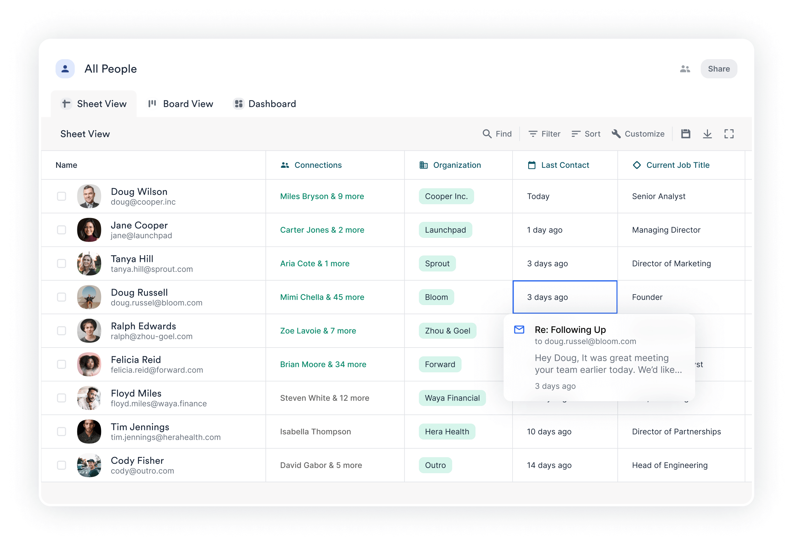Open the Miles Bryson & 9 more link
This screenshot has width=793, height=545.
coord(322,196)
